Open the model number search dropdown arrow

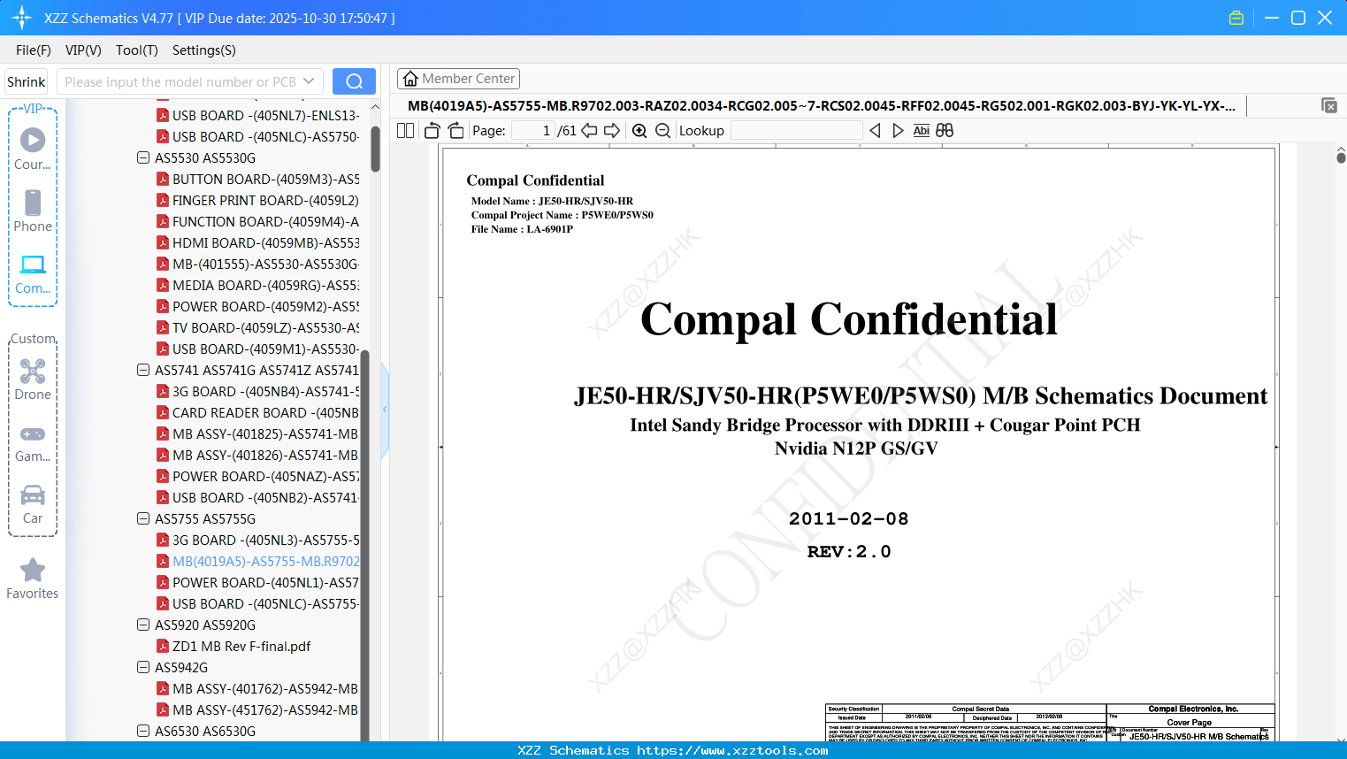[309, 81]
